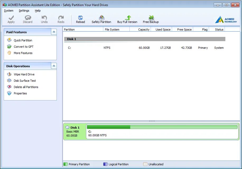This screenshot has height=169, width=242.
Task: Click the More Features hand icon
Action: point(9,53)
